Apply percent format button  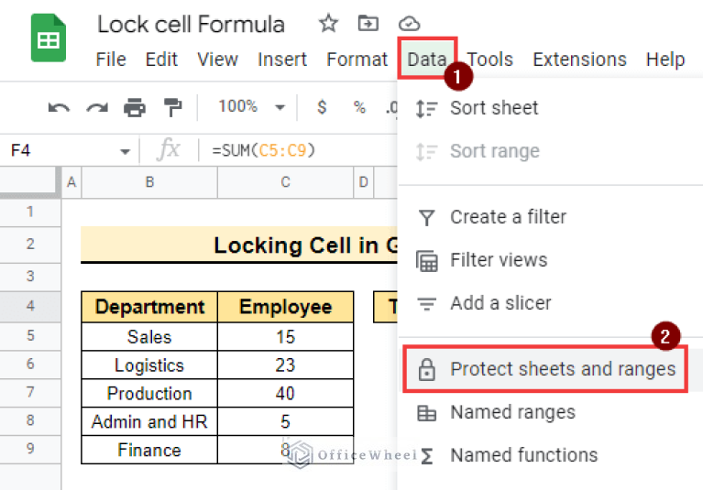359,107
